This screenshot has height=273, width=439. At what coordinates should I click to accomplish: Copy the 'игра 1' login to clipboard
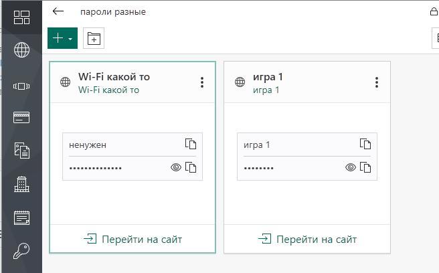click(365, 144)
